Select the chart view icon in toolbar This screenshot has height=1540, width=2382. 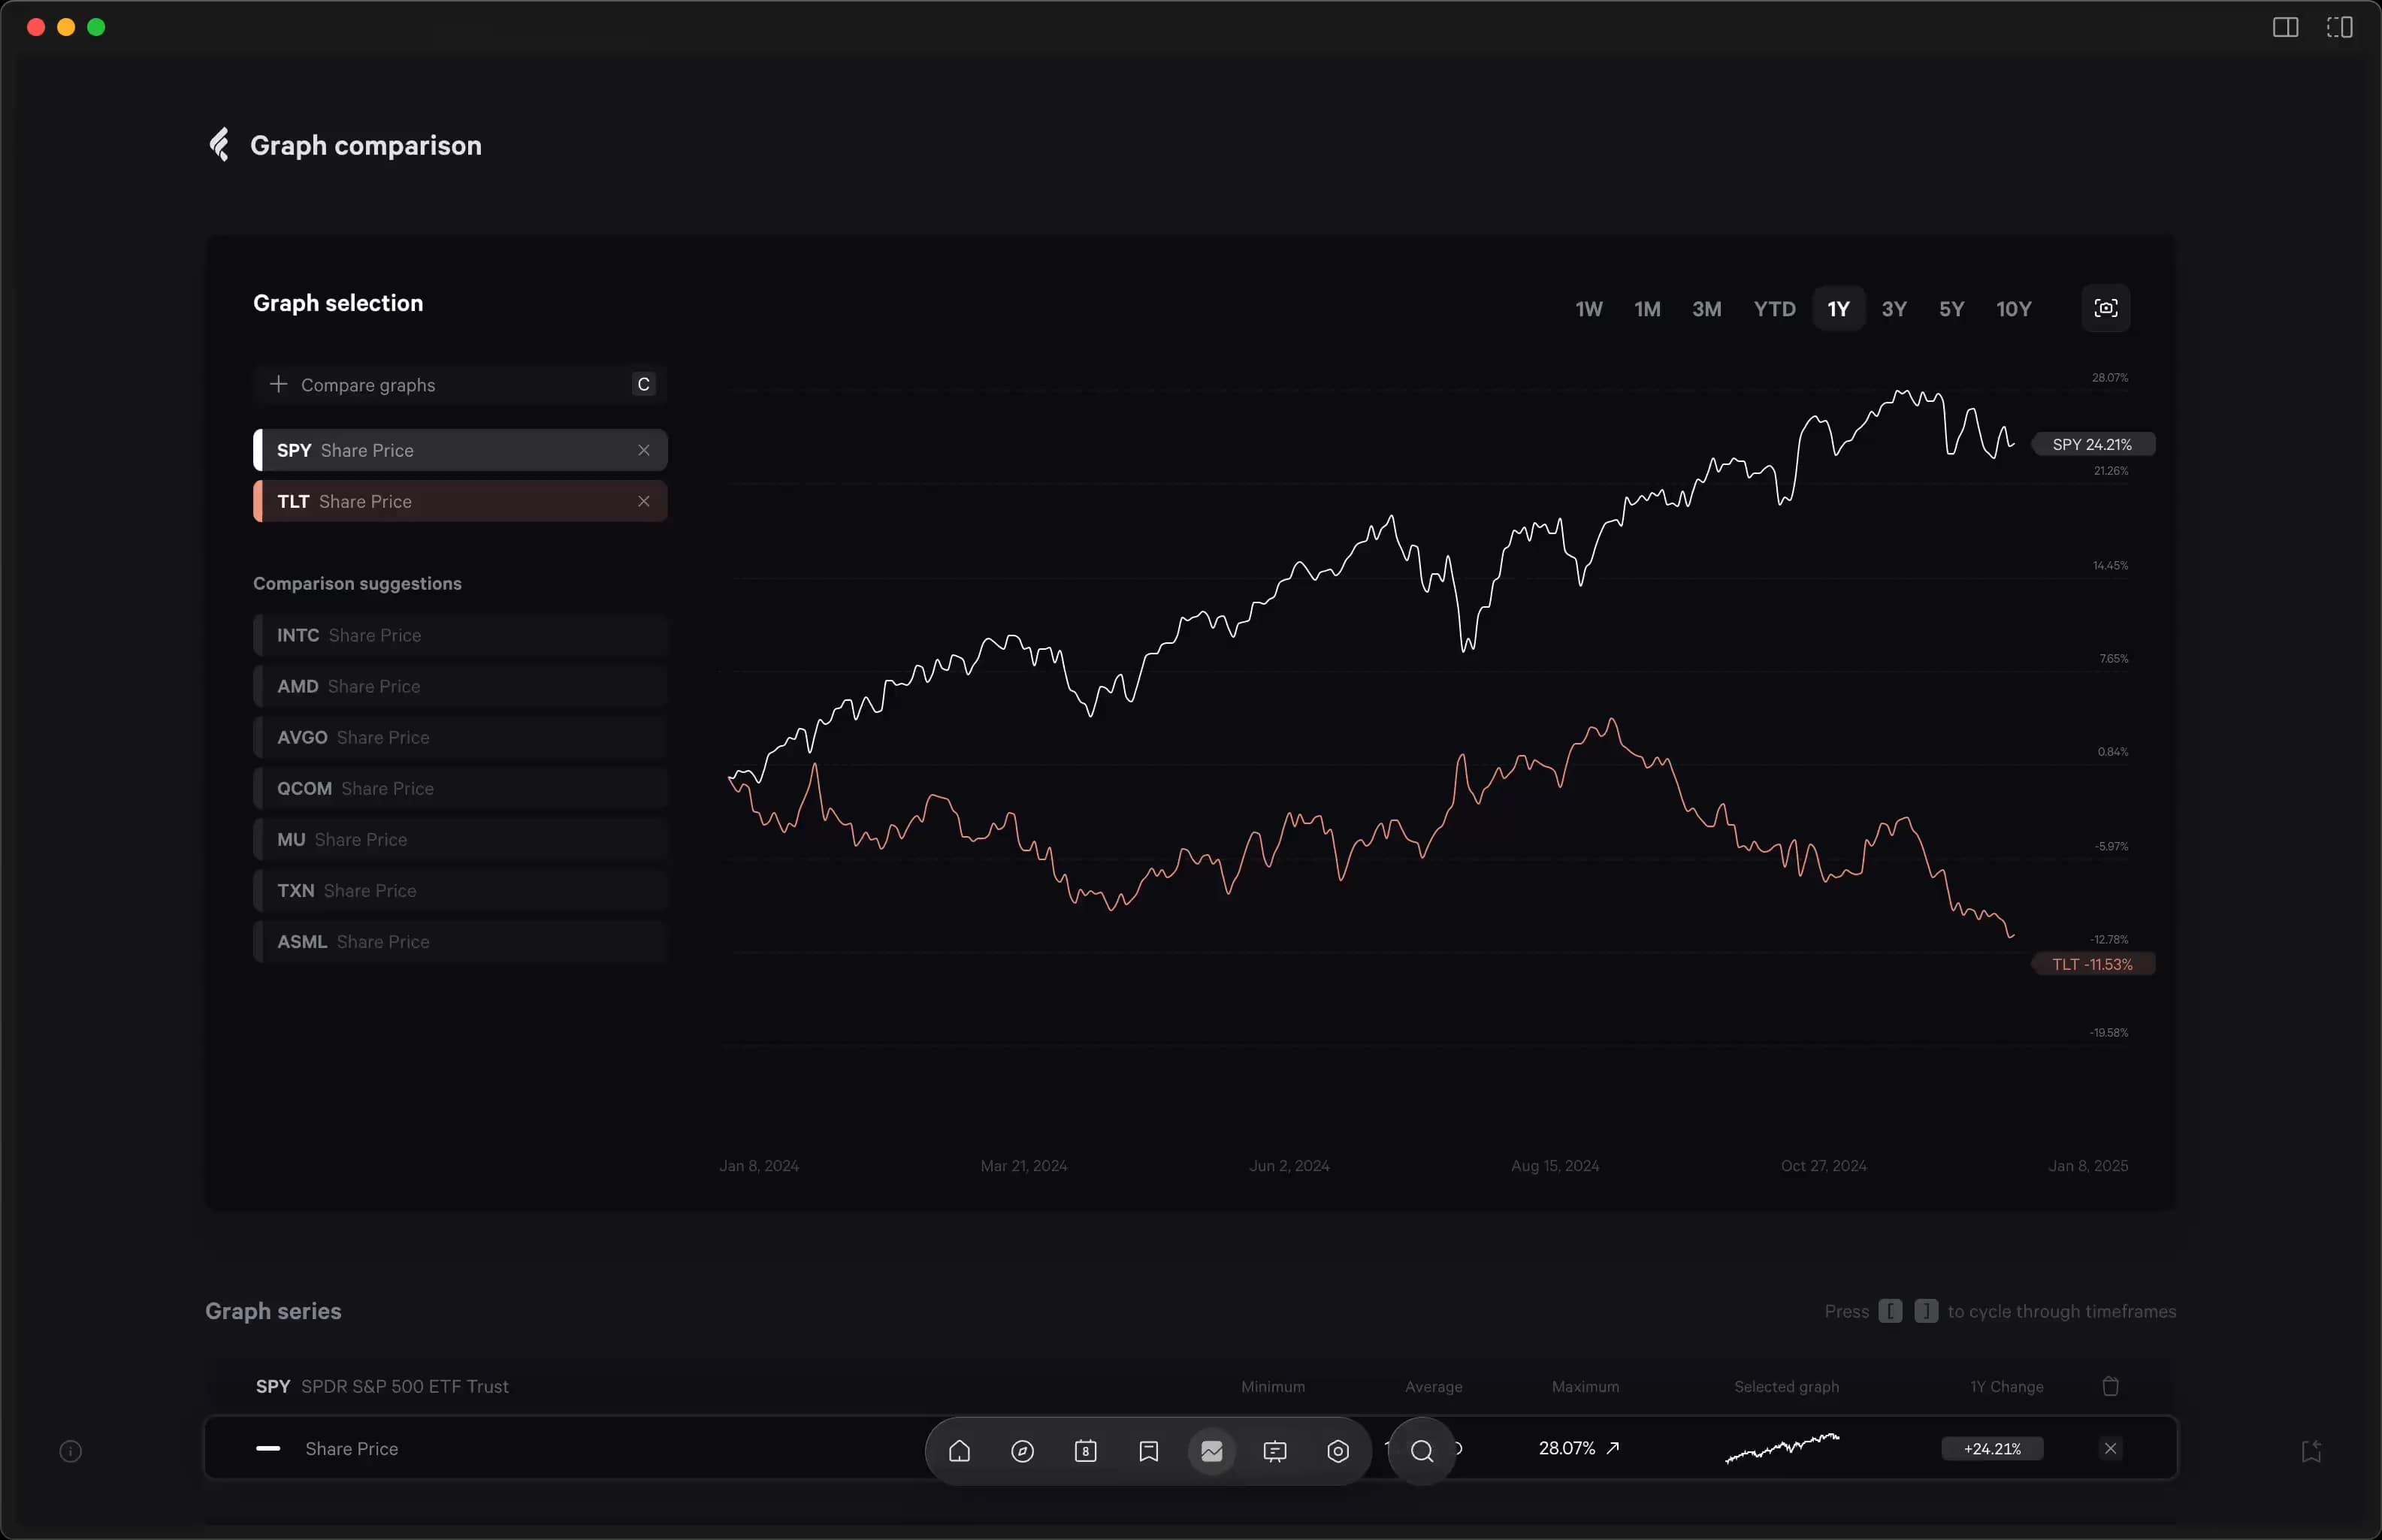(1212, 1451)
